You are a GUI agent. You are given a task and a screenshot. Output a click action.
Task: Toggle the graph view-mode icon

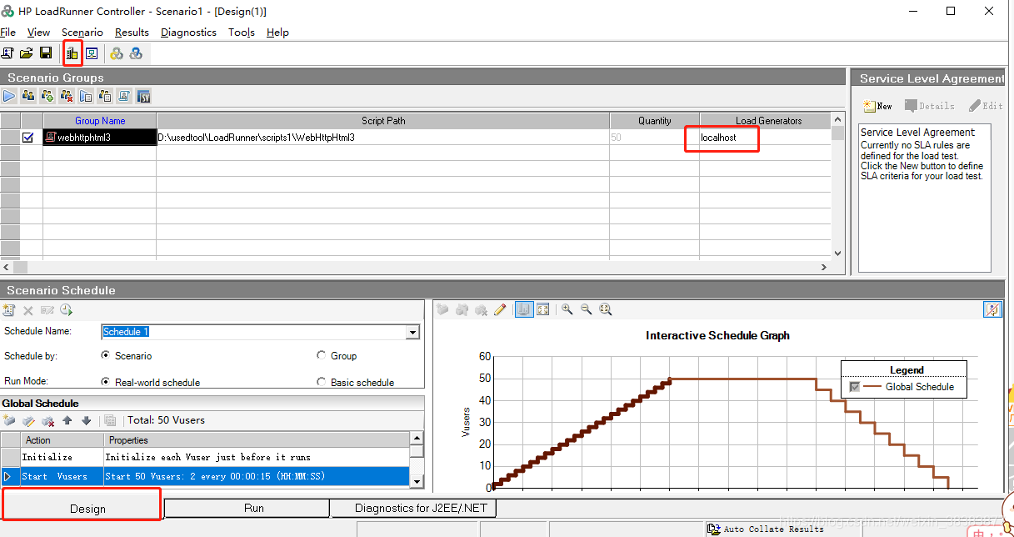[524, 309]
